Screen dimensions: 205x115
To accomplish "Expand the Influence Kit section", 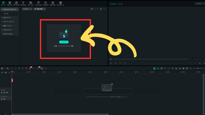I will [x=2, y=30].
